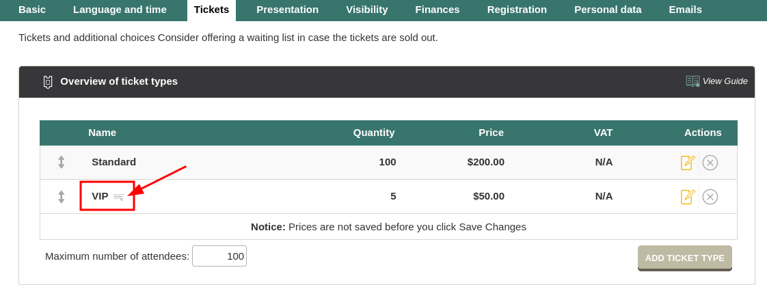Click the VIP row reorder handle
Screen dimensions: 767x285
pyautogui.click(x=62, y=197)
